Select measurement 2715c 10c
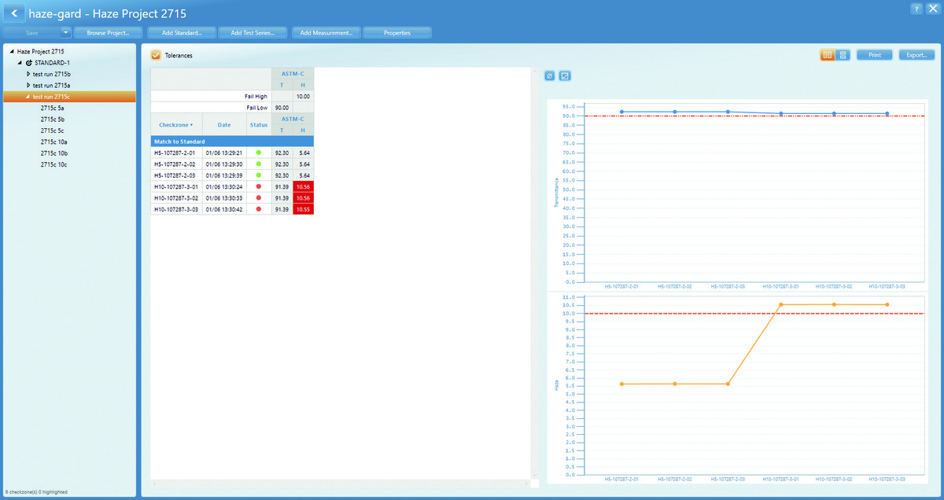The height and width of the screenshot is (500, 944). coord(53,164)
